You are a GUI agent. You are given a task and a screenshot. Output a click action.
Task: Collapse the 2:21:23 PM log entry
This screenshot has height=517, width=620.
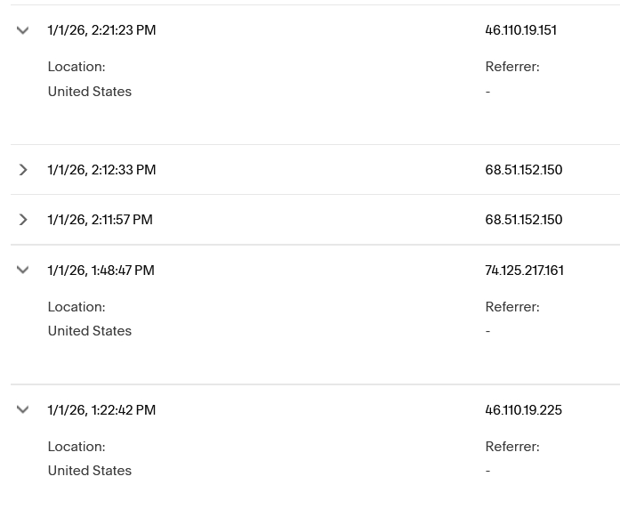click(x=23, y=30)
